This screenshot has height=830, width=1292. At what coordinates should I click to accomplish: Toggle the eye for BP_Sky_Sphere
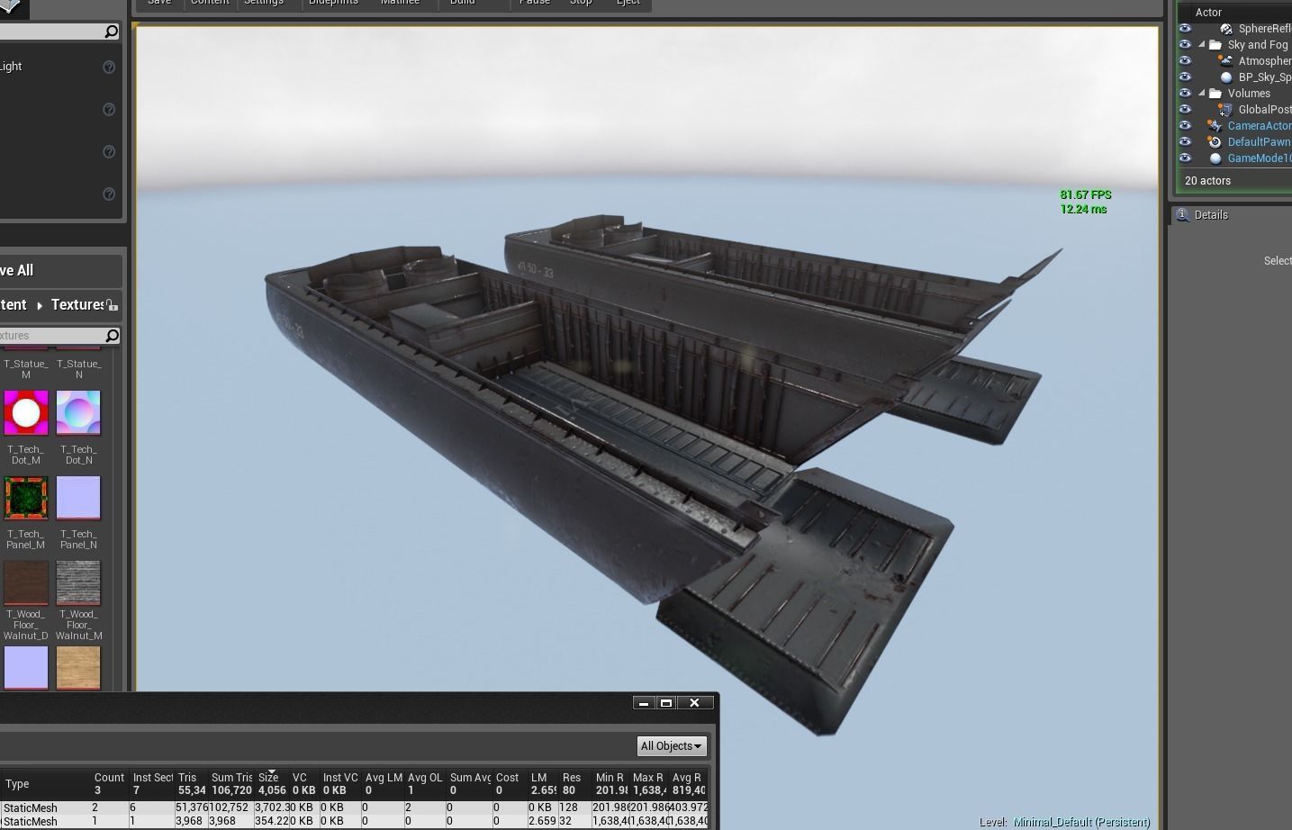pyautogui.click(x=1186, y=77)
